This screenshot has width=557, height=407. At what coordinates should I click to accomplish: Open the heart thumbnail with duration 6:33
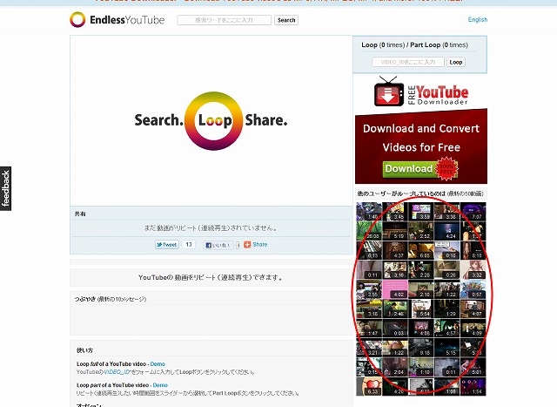click(x=369, y=386)
